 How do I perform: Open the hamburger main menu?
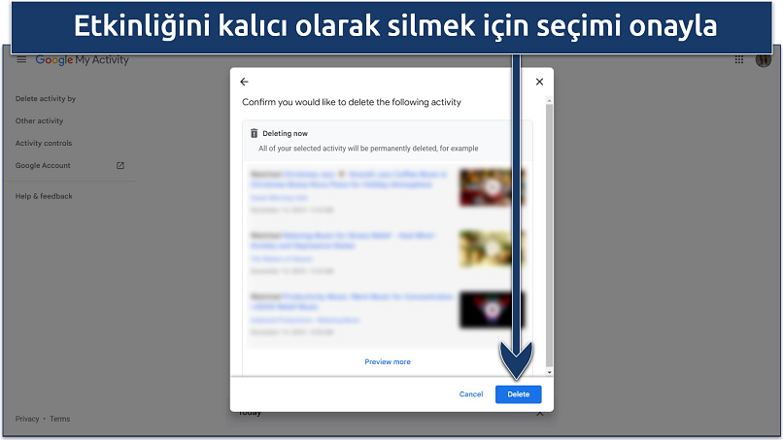pos(21,60)
